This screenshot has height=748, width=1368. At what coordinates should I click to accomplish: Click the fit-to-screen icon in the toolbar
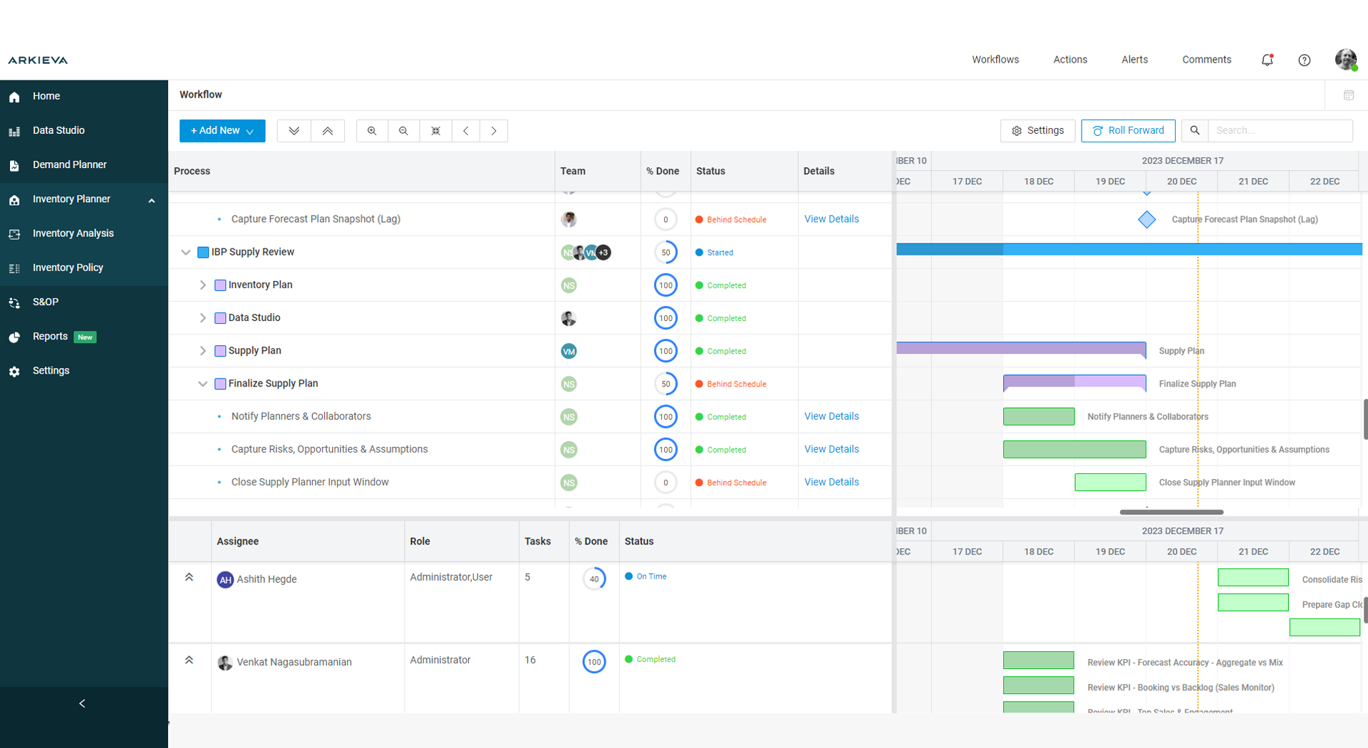click(x=435, y=131)
